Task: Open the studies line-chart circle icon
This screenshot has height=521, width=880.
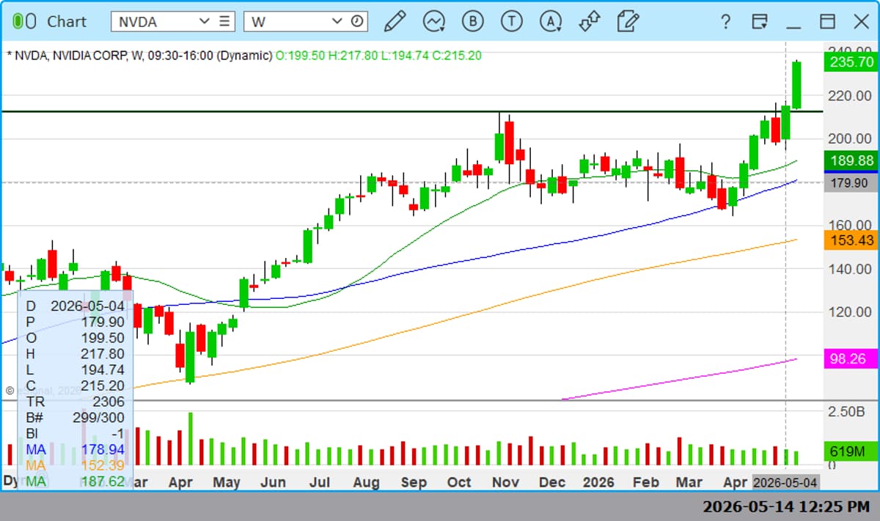Action: tap(433, 21)
